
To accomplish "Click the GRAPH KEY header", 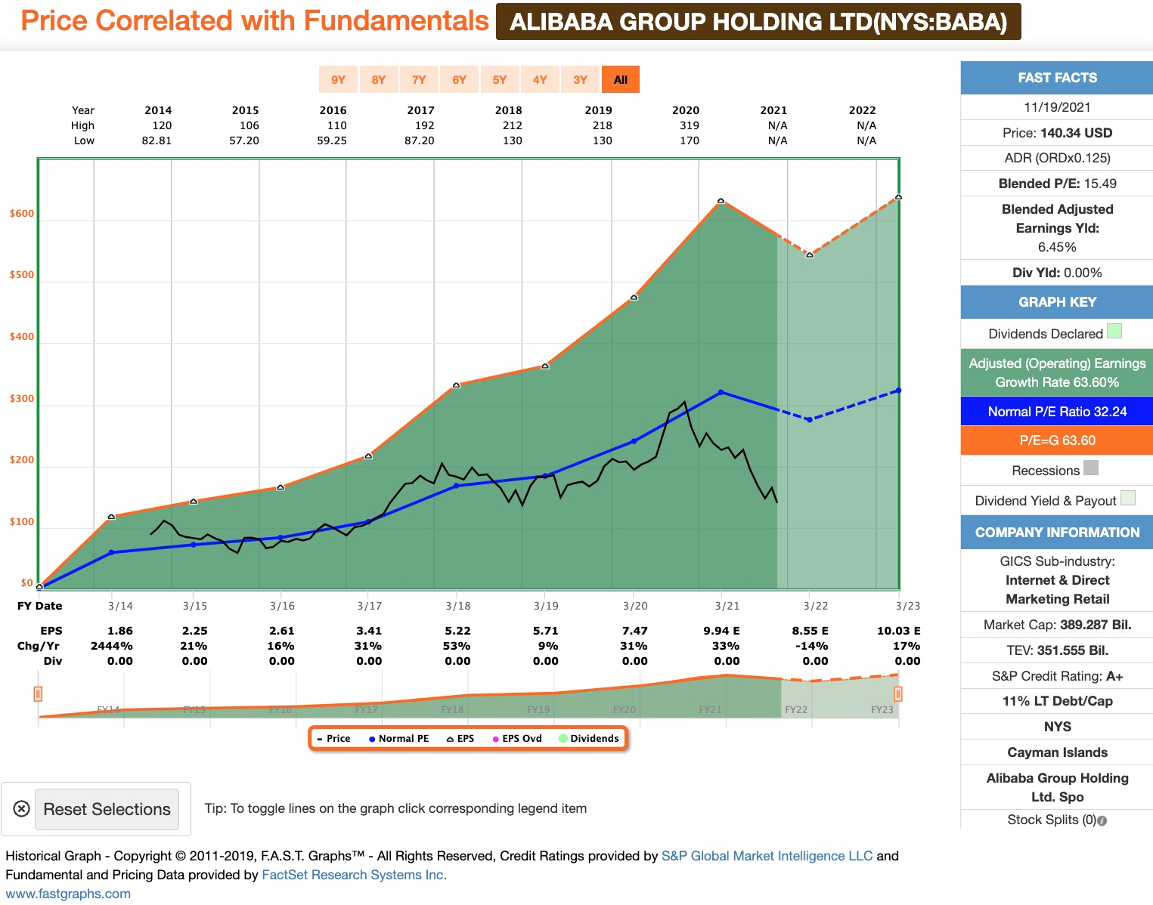I will coord(1057,302).
